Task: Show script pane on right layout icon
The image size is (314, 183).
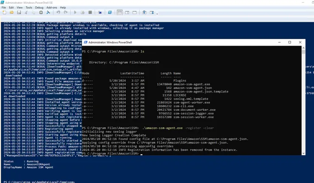Action: [x=127, y=13]
